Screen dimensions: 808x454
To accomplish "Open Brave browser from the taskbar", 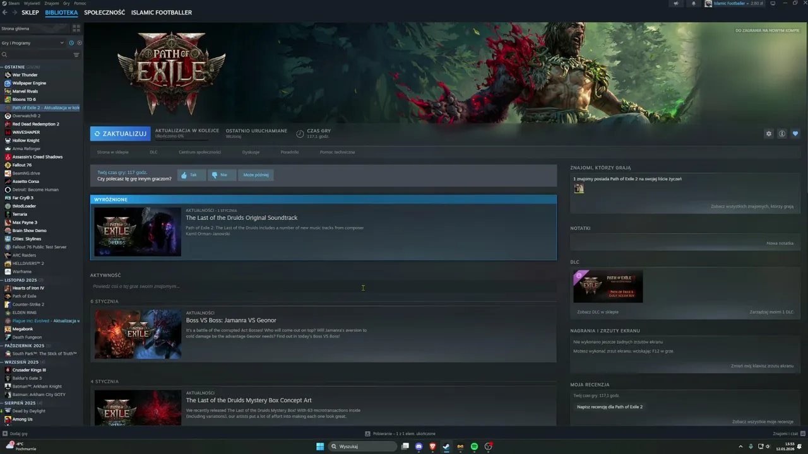I will (x=432, y=446).
